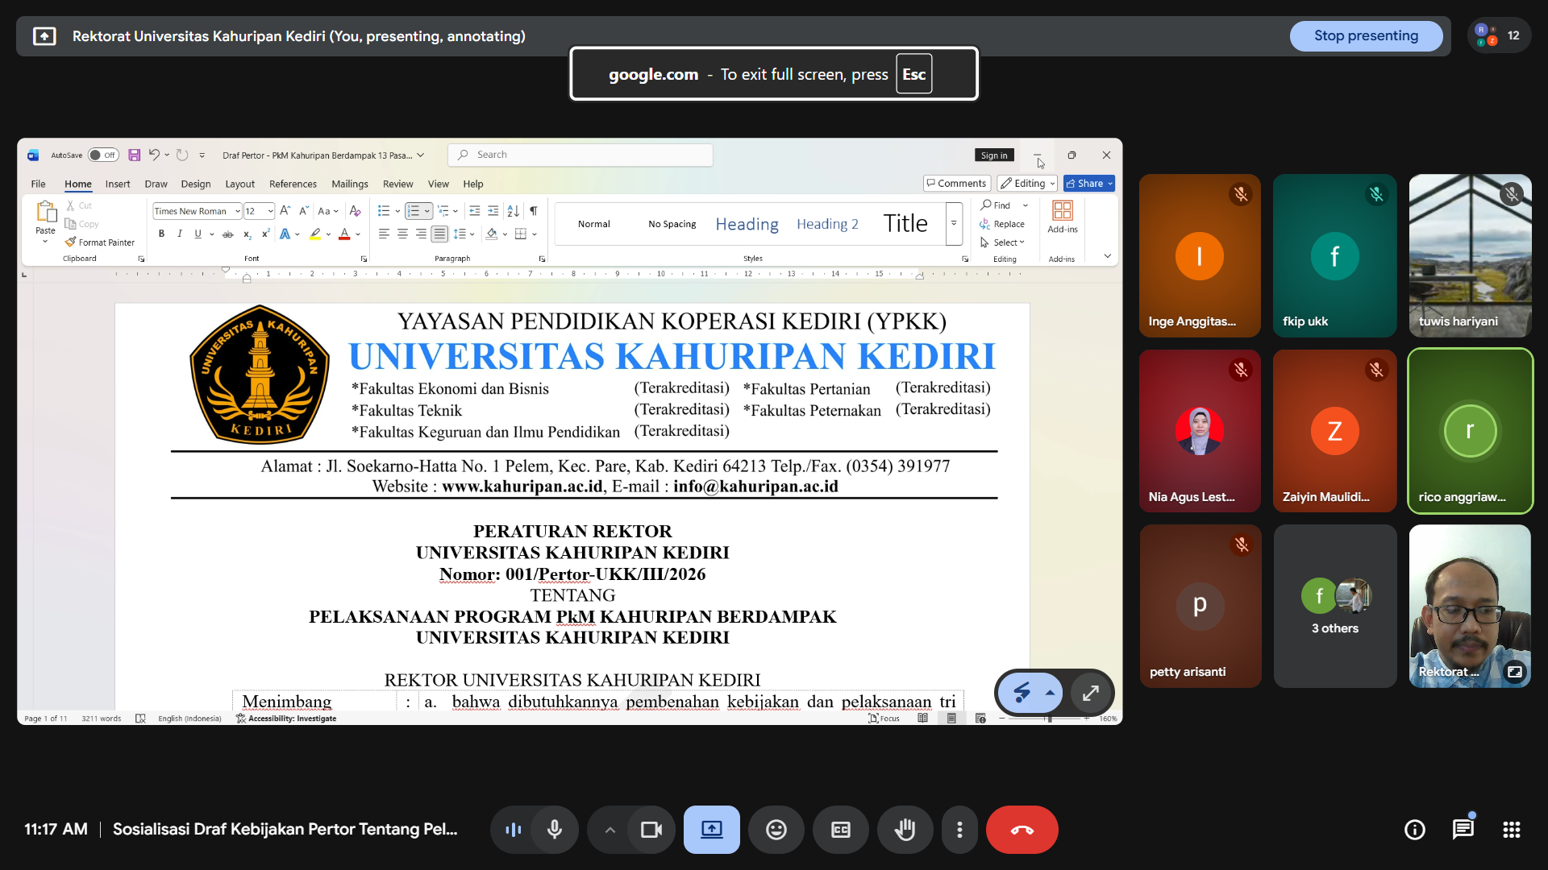Clear all formatting eraser icon
The image size is (1548, 870).
(355, 211)
